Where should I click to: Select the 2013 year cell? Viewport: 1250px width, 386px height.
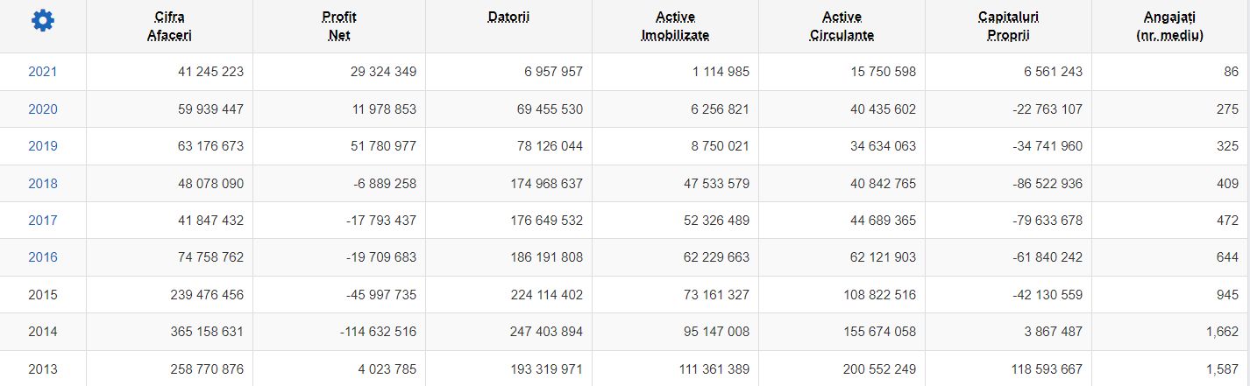[x=42, y=368]
